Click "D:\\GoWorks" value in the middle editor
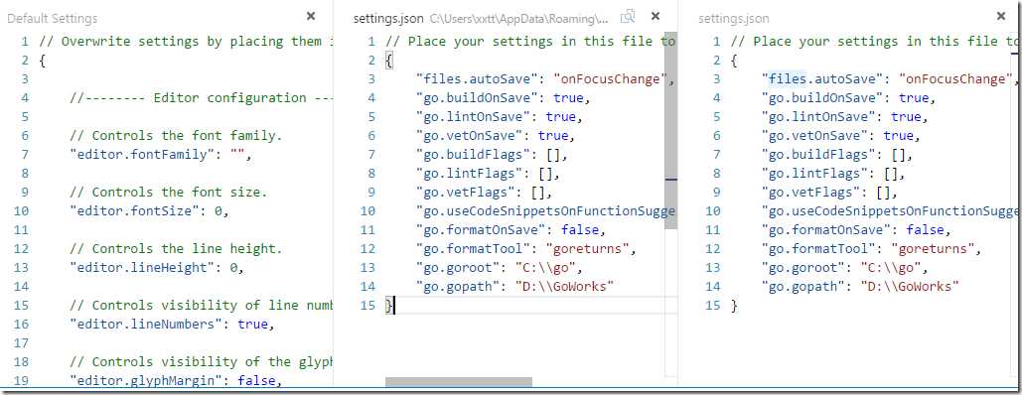Screen dimensions: 1022x395 [x=564, y=288]
